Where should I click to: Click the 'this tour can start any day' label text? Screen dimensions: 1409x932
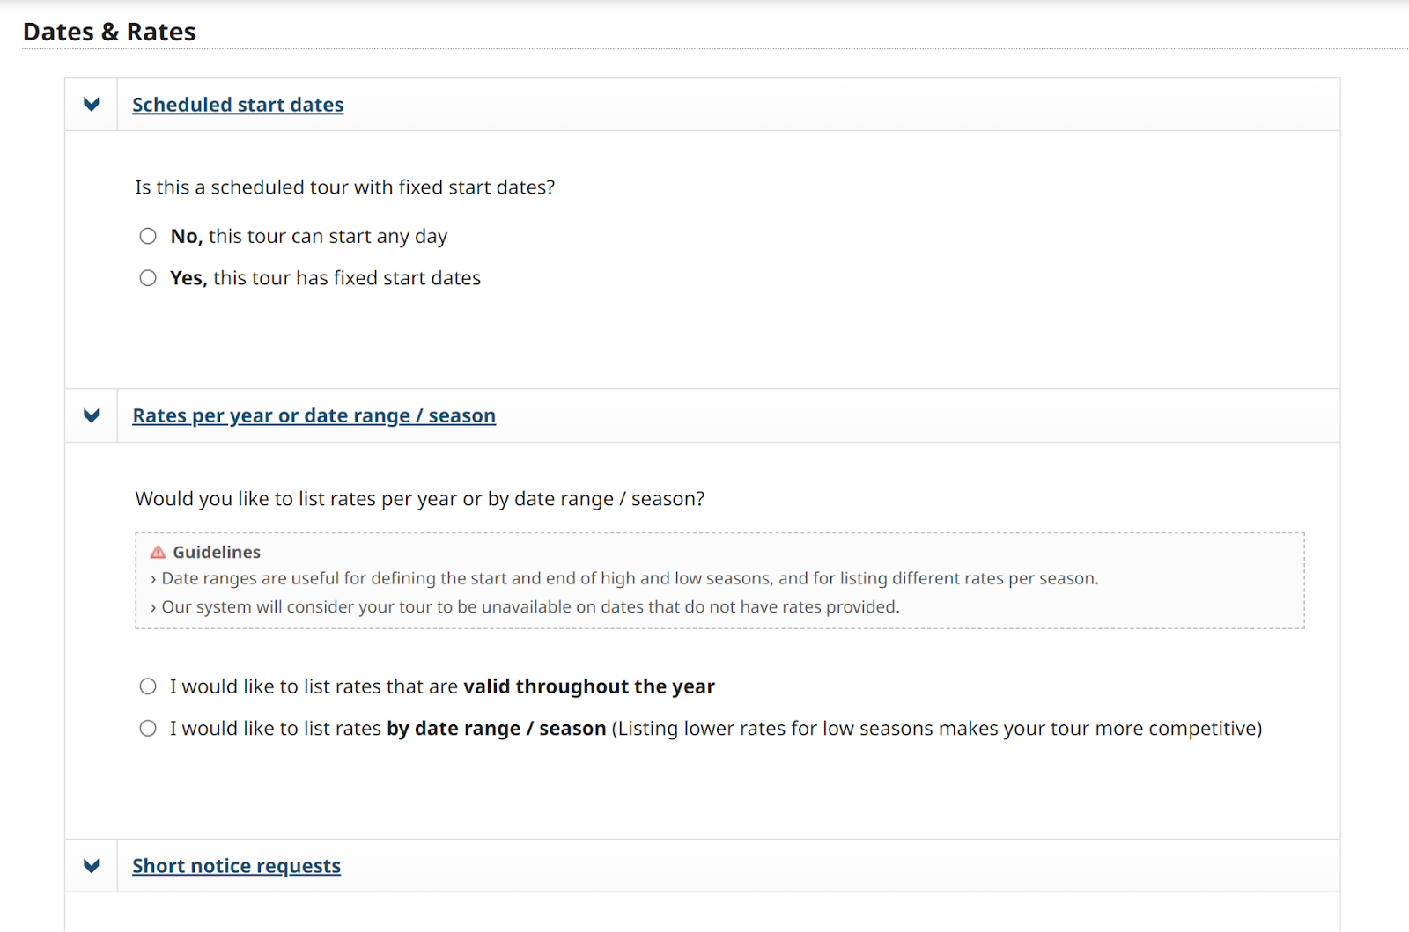coord(328,236)
